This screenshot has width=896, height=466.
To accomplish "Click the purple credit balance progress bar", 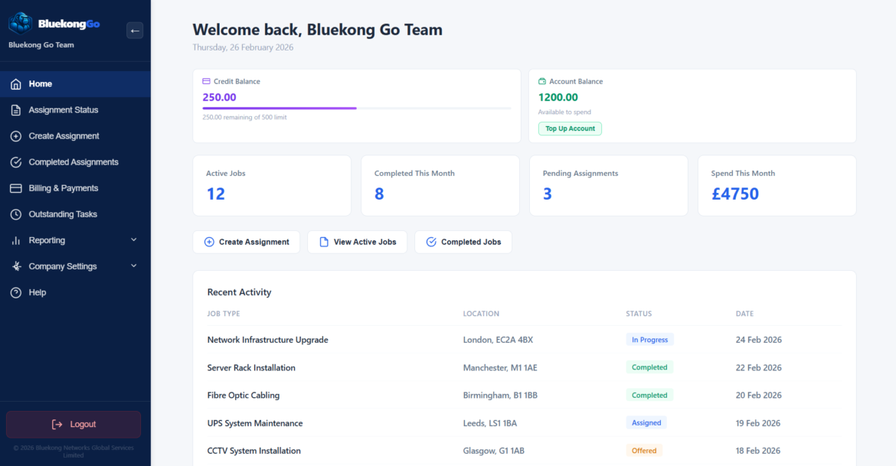I will (x=280, y=109).
